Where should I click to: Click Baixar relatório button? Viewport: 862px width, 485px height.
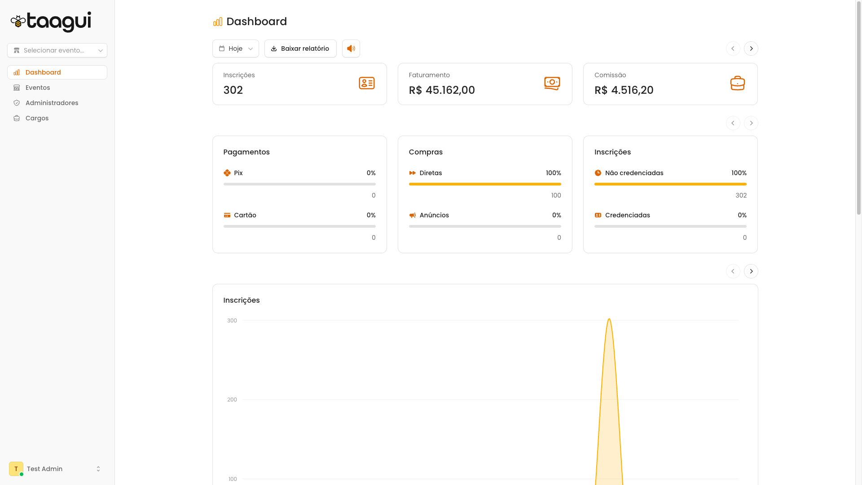tap(300, 48)
